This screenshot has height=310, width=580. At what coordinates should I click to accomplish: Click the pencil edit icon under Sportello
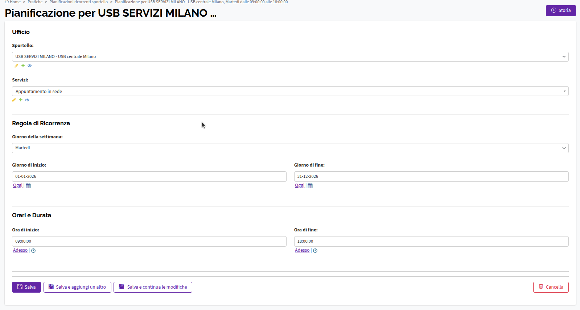click(x=16, y=66)
